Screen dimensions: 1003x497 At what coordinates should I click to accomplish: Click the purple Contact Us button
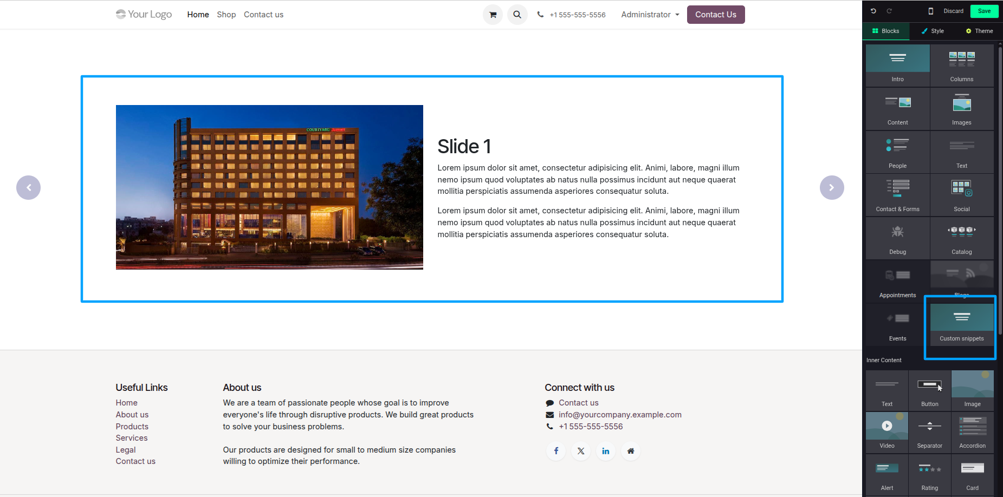coord(716,15)
